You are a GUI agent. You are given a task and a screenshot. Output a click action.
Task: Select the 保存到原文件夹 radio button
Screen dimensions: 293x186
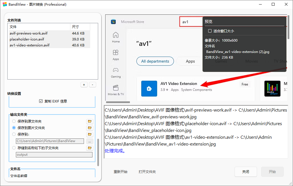click(x=14, y=121)
